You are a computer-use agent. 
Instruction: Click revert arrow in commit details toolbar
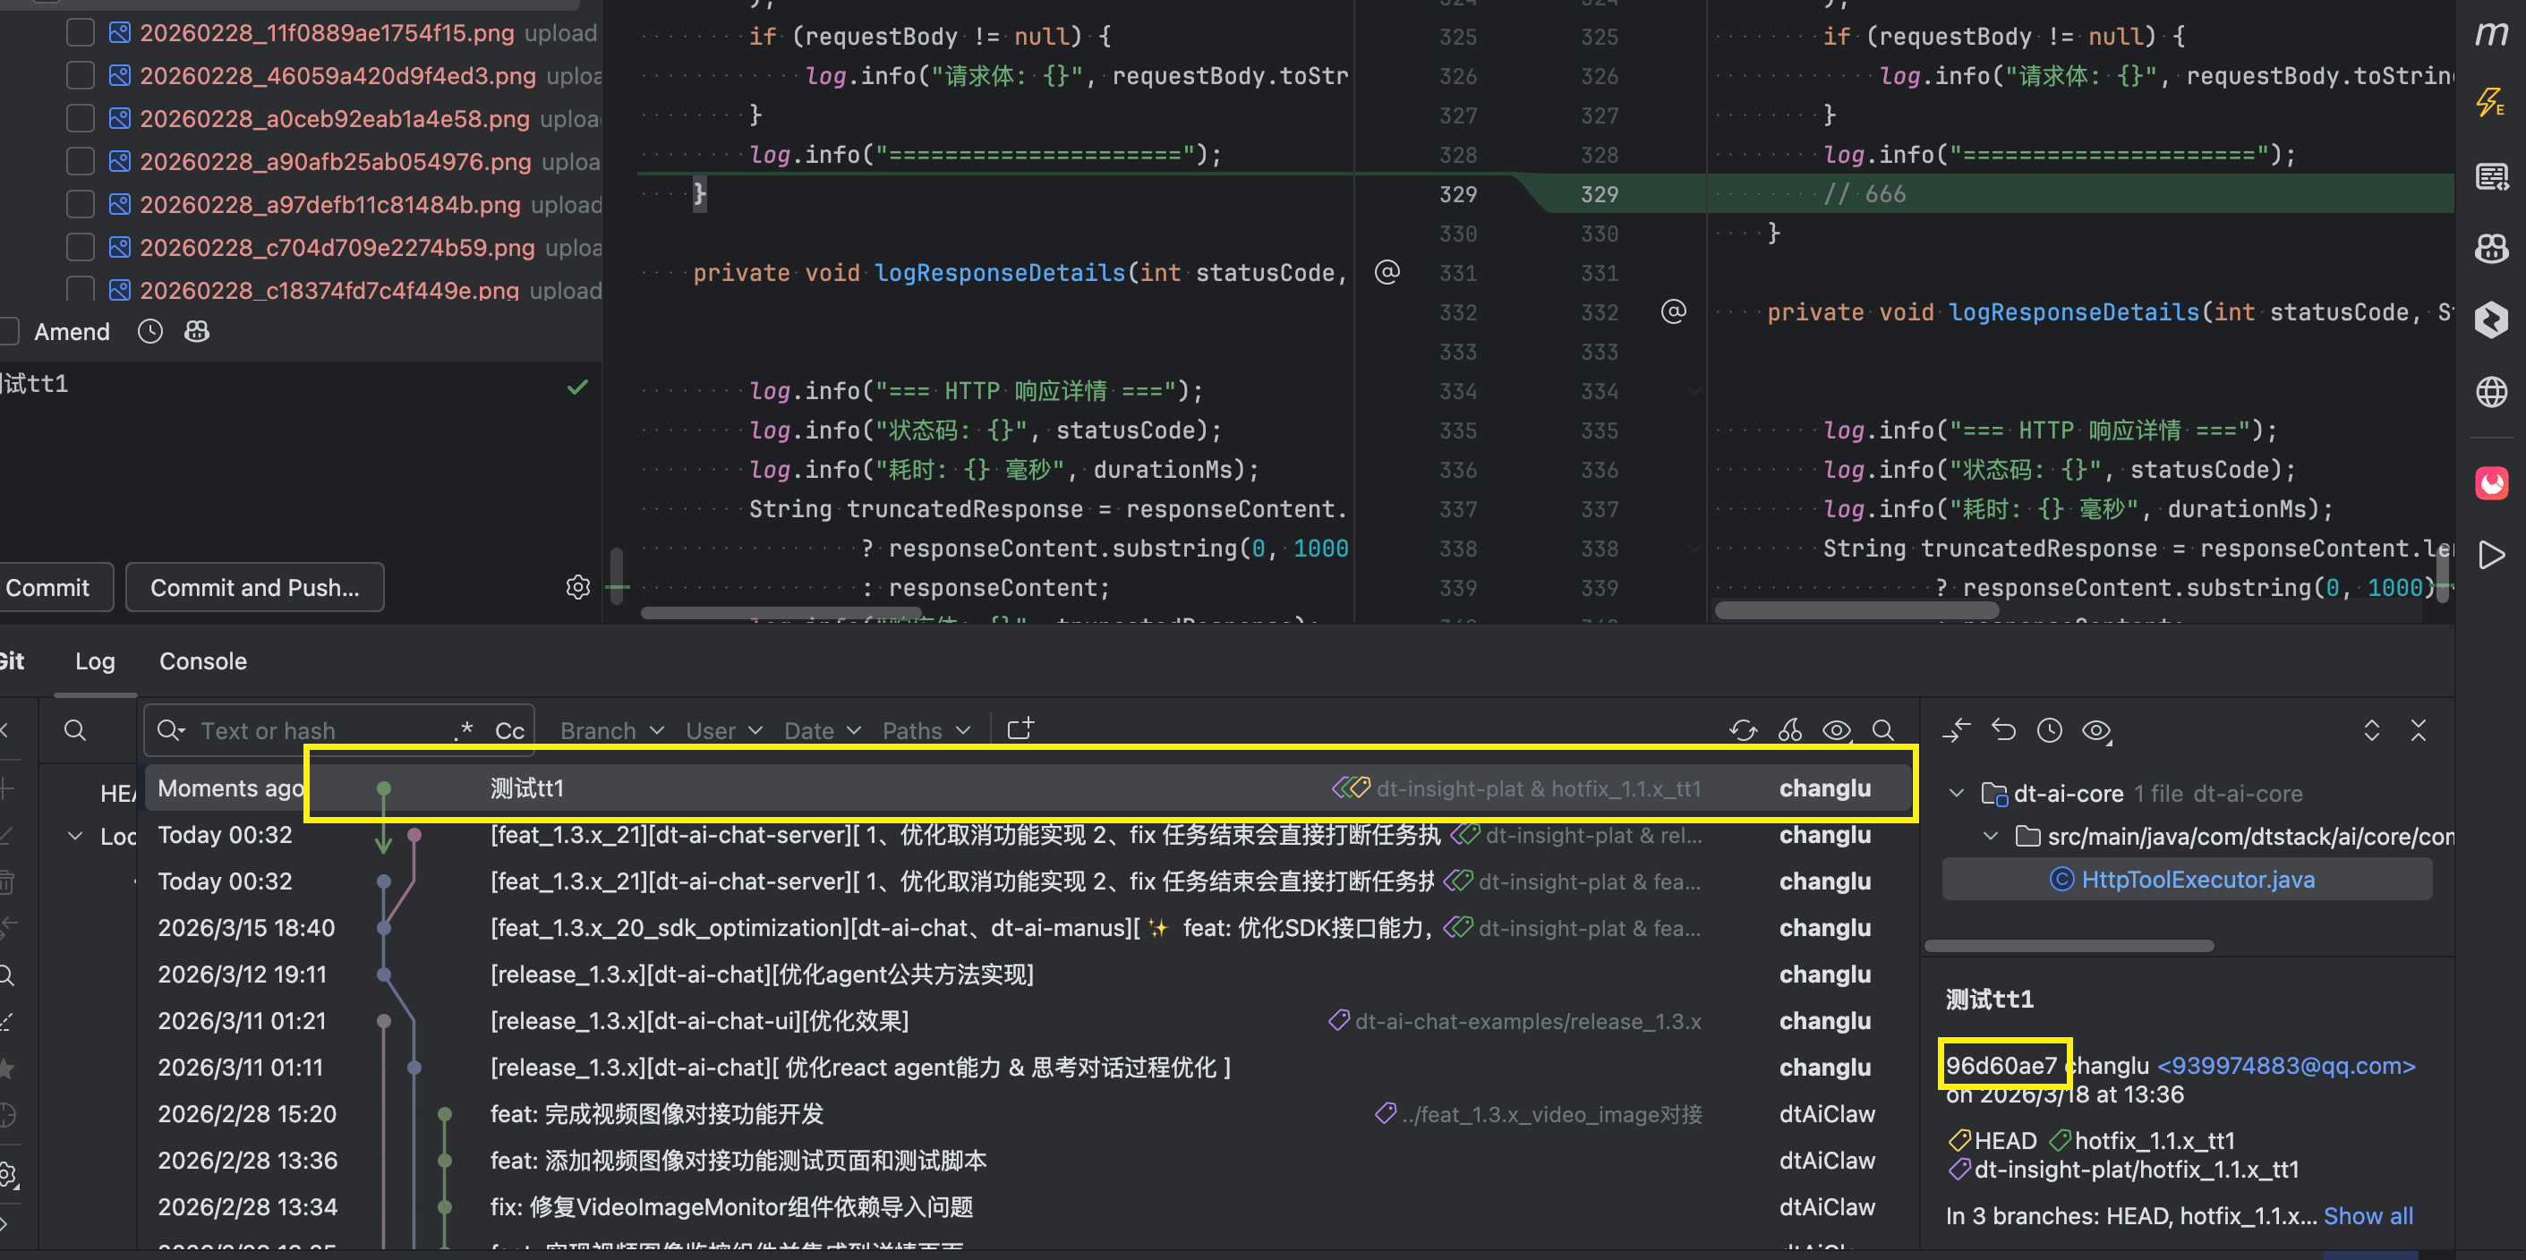(2003, 730)
